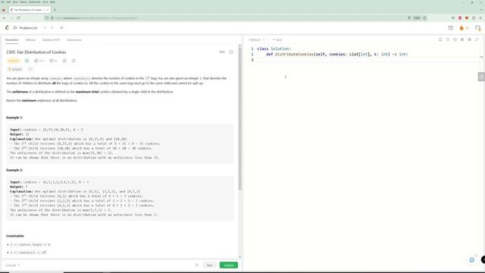Viewport: 485px width, 273px height.
Task: Open the timer alarm clock icon
Action: pos(450,28)
